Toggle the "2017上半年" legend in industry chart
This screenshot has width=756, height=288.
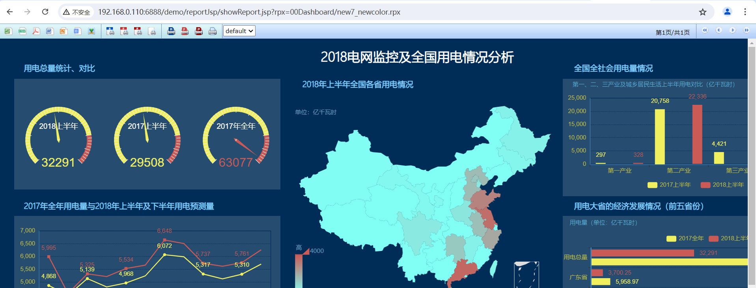669,185
